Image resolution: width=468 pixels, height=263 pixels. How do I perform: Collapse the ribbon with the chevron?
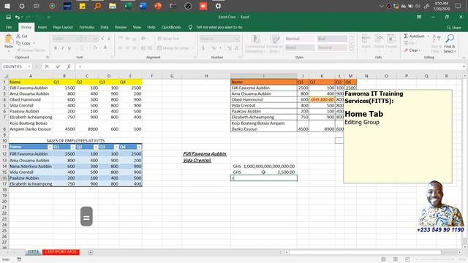click(x=464, y=57)
